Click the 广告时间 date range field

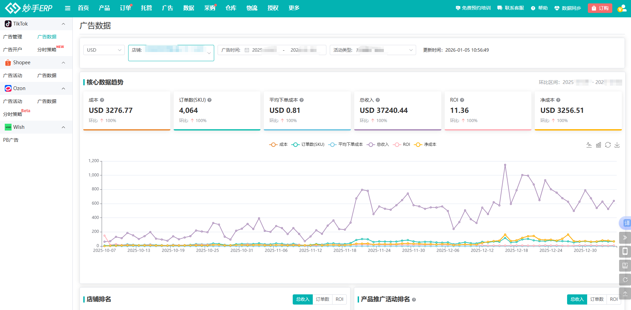click(272, 50)
